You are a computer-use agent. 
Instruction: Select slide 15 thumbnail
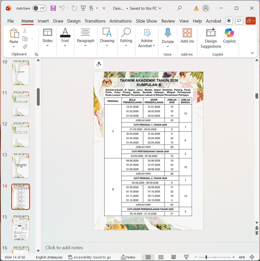point(21,227)
